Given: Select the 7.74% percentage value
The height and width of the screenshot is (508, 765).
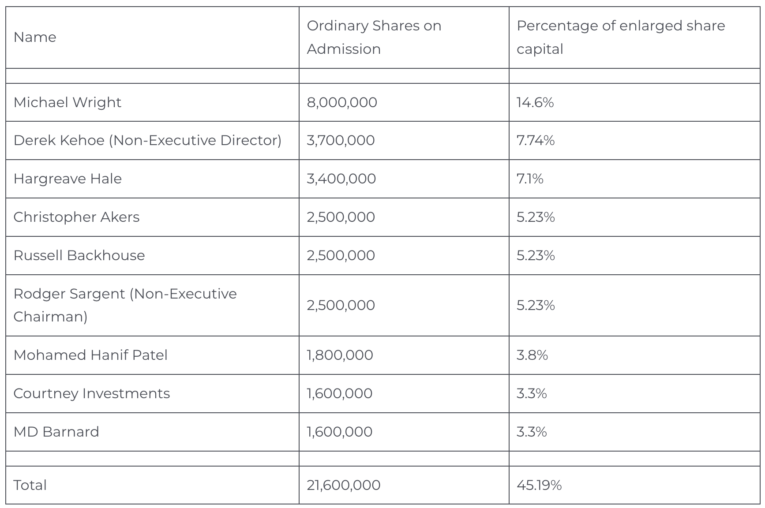Looking at the screenshot, I should pos(536,140).
